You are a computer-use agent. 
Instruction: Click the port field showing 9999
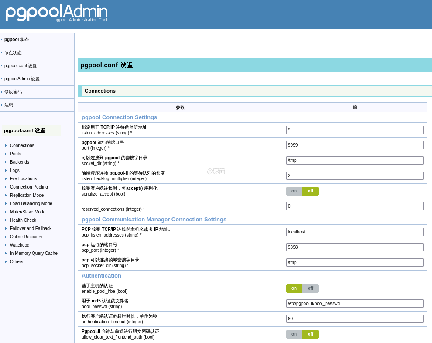[355, 145]
